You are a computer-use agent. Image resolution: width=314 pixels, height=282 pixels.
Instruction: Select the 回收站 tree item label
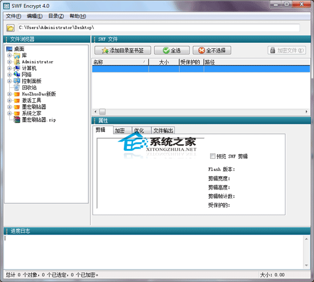coord(29,87)
